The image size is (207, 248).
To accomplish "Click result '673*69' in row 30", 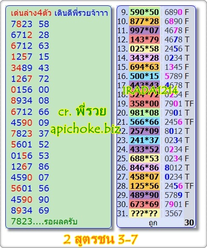I will [x=144, y=204].
